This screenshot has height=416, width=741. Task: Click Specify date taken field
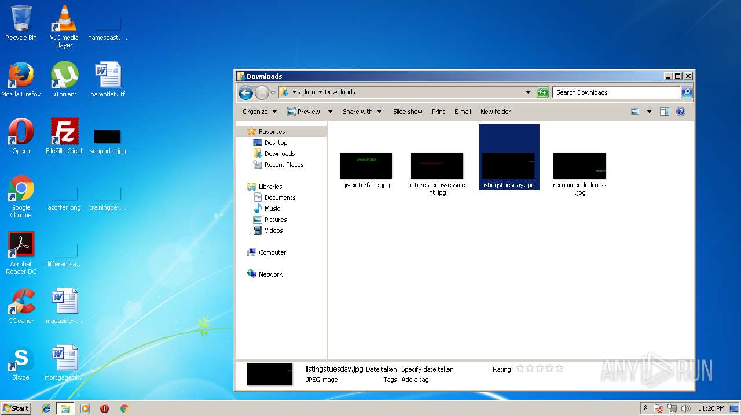[427, 369]
